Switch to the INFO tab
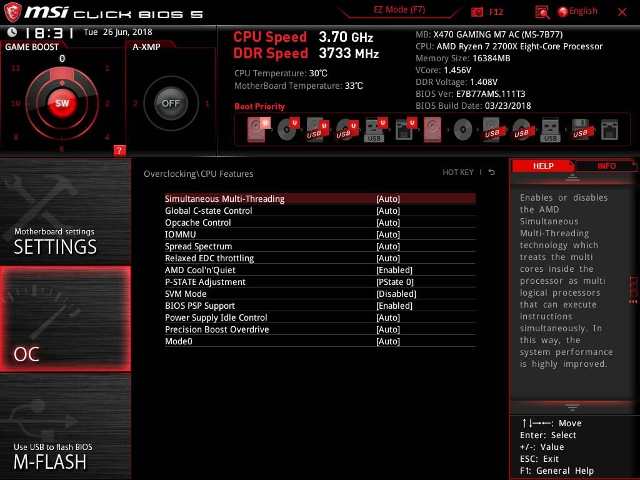Screen dimensions: 640x480 point(606,166)
